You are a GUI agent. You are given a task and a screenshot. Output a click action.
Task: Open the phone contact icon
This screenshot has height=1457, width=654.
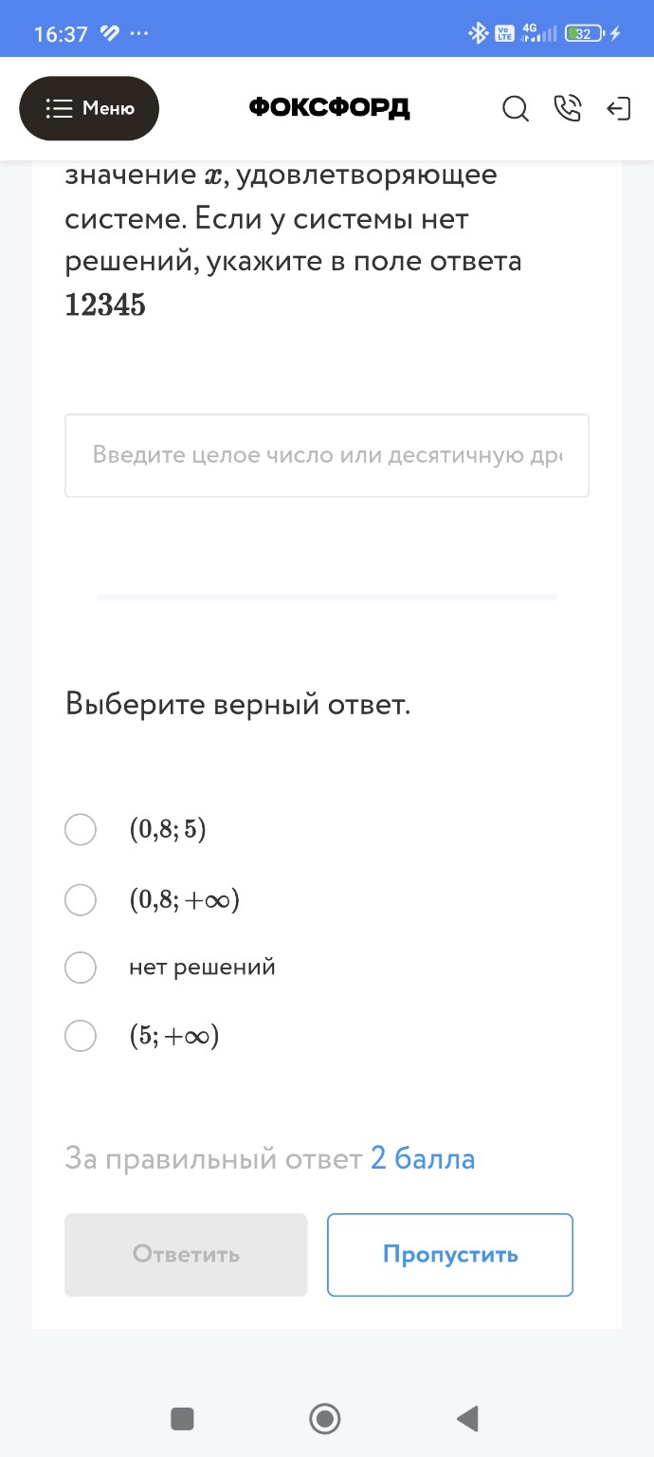pyautogui.click(x=568, y=109)
